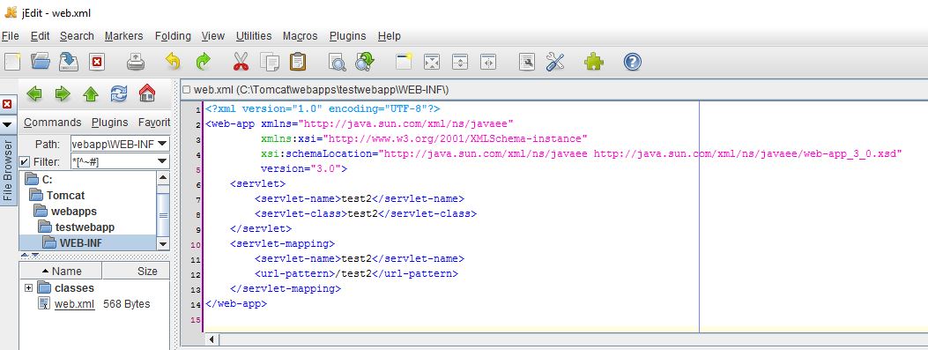This screenshot has height=350, width=928.
Task: Click the file browser Plugins button
Action: pyautogui.click(x=109, y=123)
